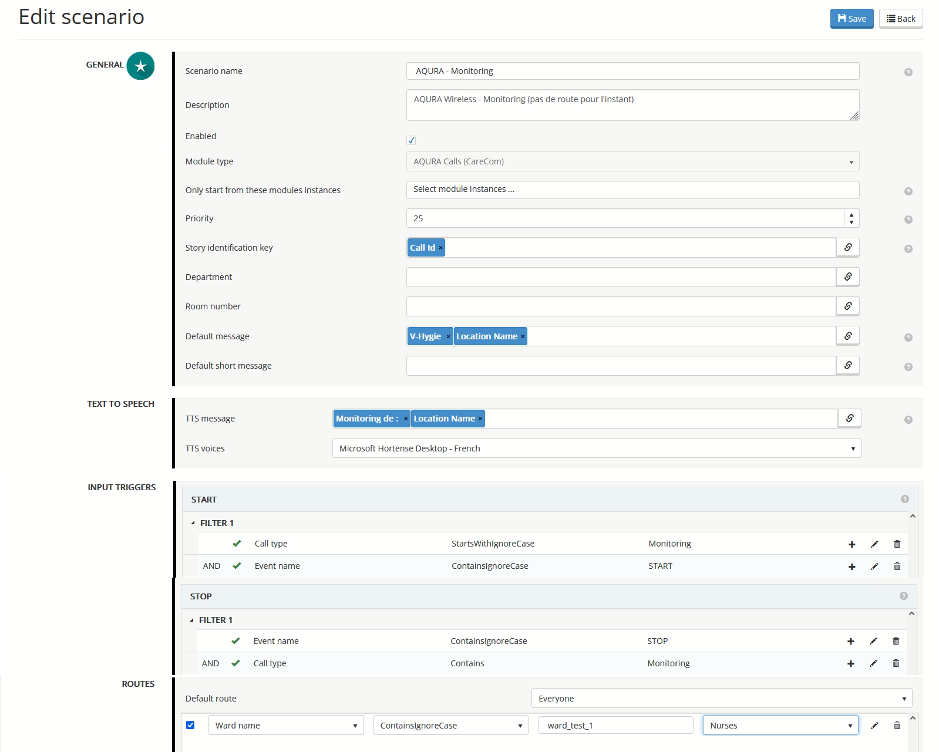The image size is (939, 752).
Task: Click the Room number input field
Action: [x=621, y=306]
